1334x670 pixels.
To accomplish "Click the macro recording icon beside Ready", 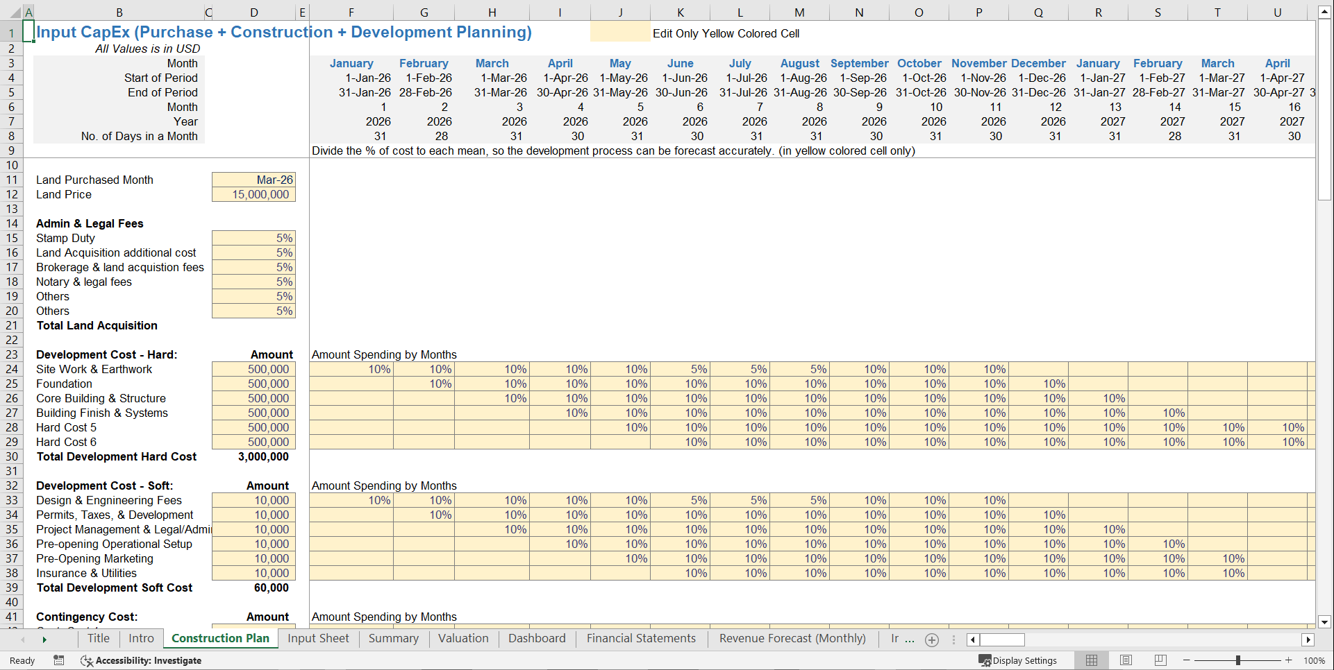I will [59, 660].
